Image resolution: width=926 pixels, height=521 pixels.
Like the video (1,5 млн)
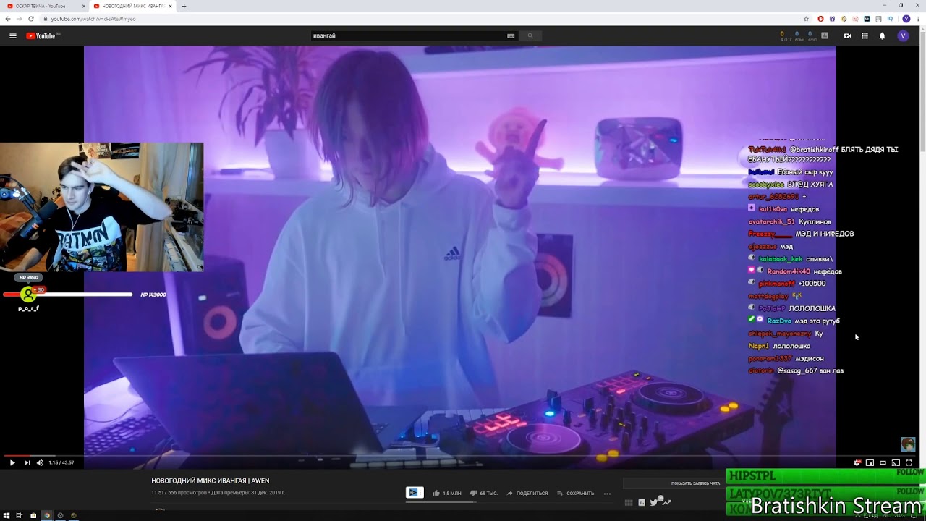[446, 493]
